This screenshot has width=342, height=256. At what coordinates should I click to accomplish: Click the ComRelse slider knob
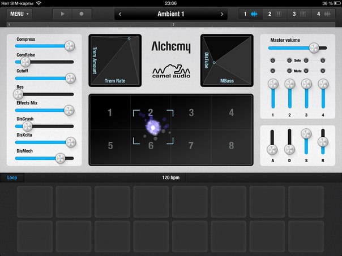[25, 62]
